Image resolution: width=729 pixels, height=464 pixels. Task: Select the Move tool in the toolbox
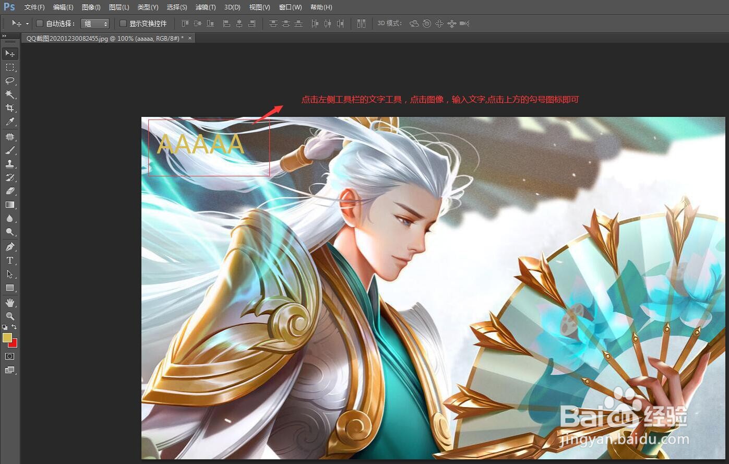(10, 54)
